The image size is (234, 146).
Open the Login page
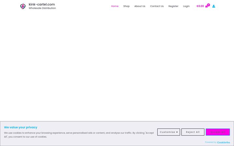coord(186,6)
